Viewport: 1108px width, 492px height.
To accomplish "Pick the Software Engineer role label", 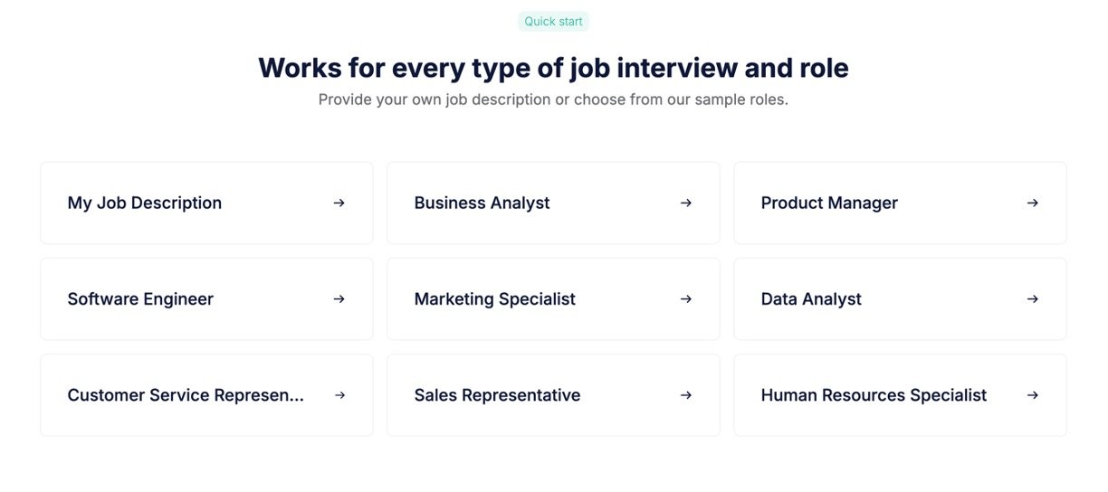I will coord(140,299).
